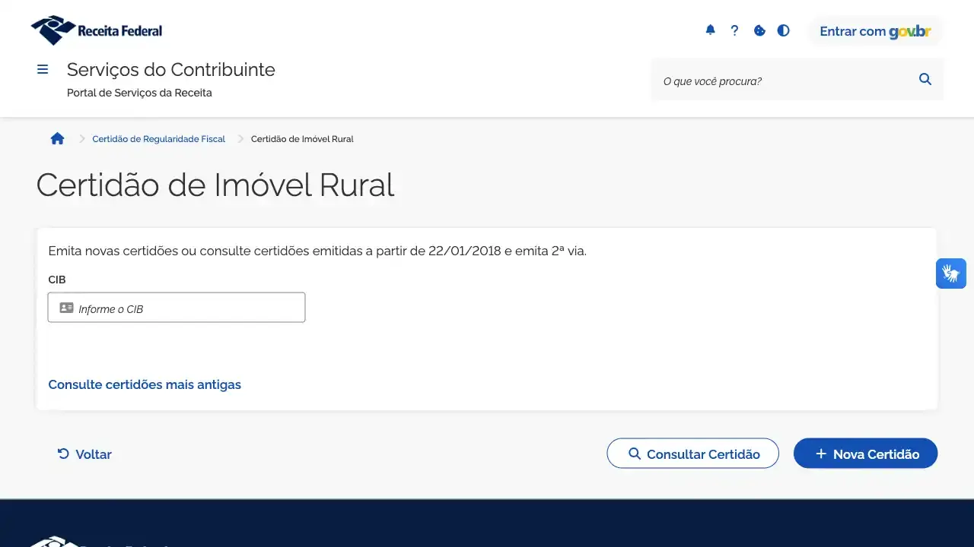Screen dimensions: 974x547
Task: Click Entrar com gov.br login button
Action: point(875,31)
